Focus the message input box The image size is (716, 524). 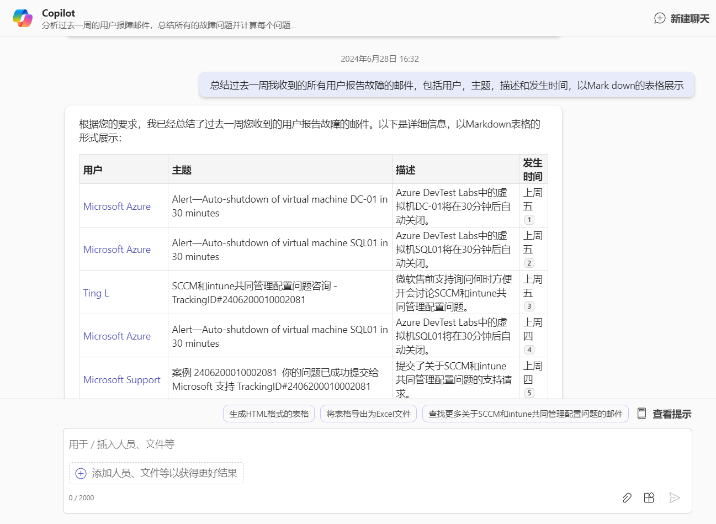375,444
